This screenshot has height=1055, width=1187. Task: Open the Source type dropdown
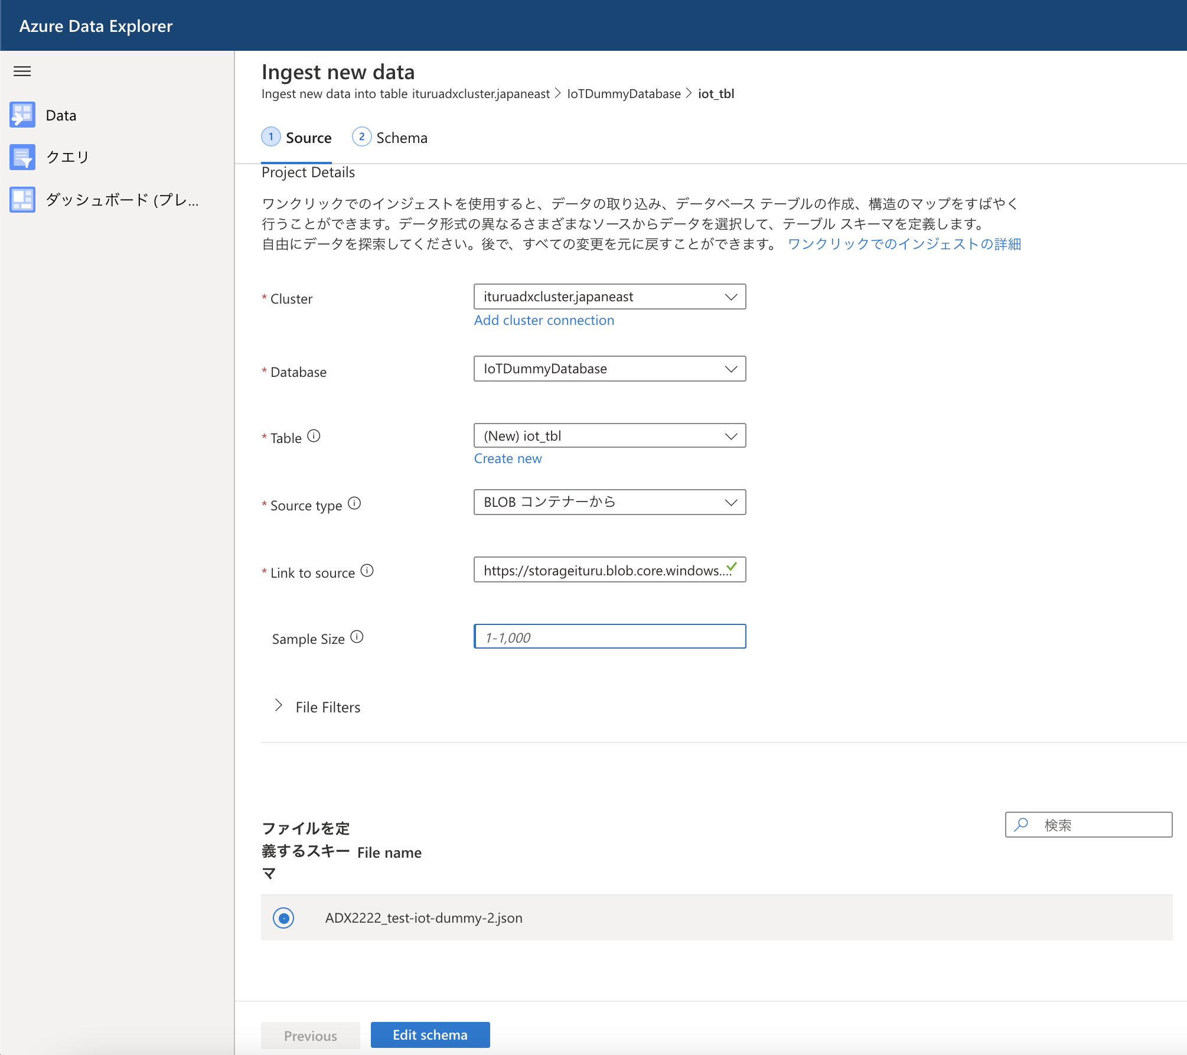(609, 502)
